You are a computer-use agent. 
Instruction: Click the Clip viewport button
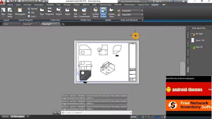tap(31, 13)
